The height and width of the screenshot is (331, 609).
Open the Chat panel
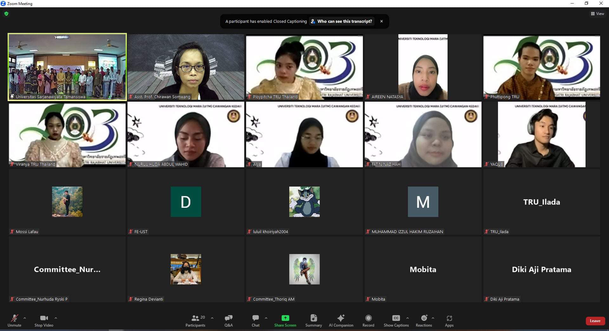[x=255, y=320]
